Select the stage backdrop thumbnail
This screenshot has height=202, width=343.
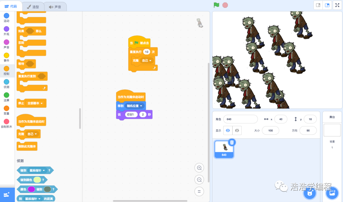click(x=332, y=131)
